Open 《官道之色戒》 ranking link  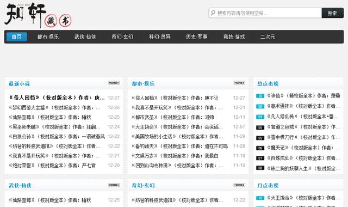[303, 127]
